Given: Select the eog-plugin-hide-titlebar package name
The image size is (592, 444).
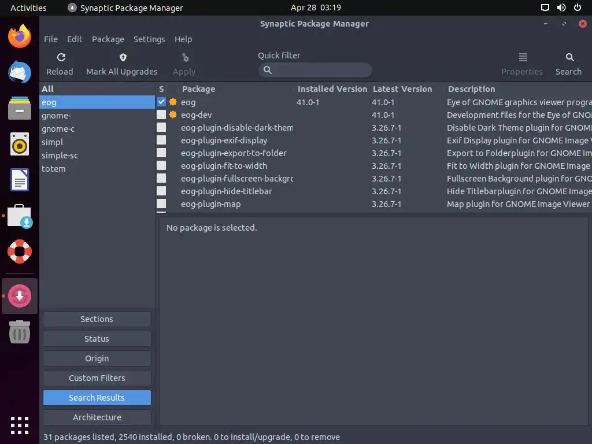Looking at the screenshot, I should pos(226,191).
